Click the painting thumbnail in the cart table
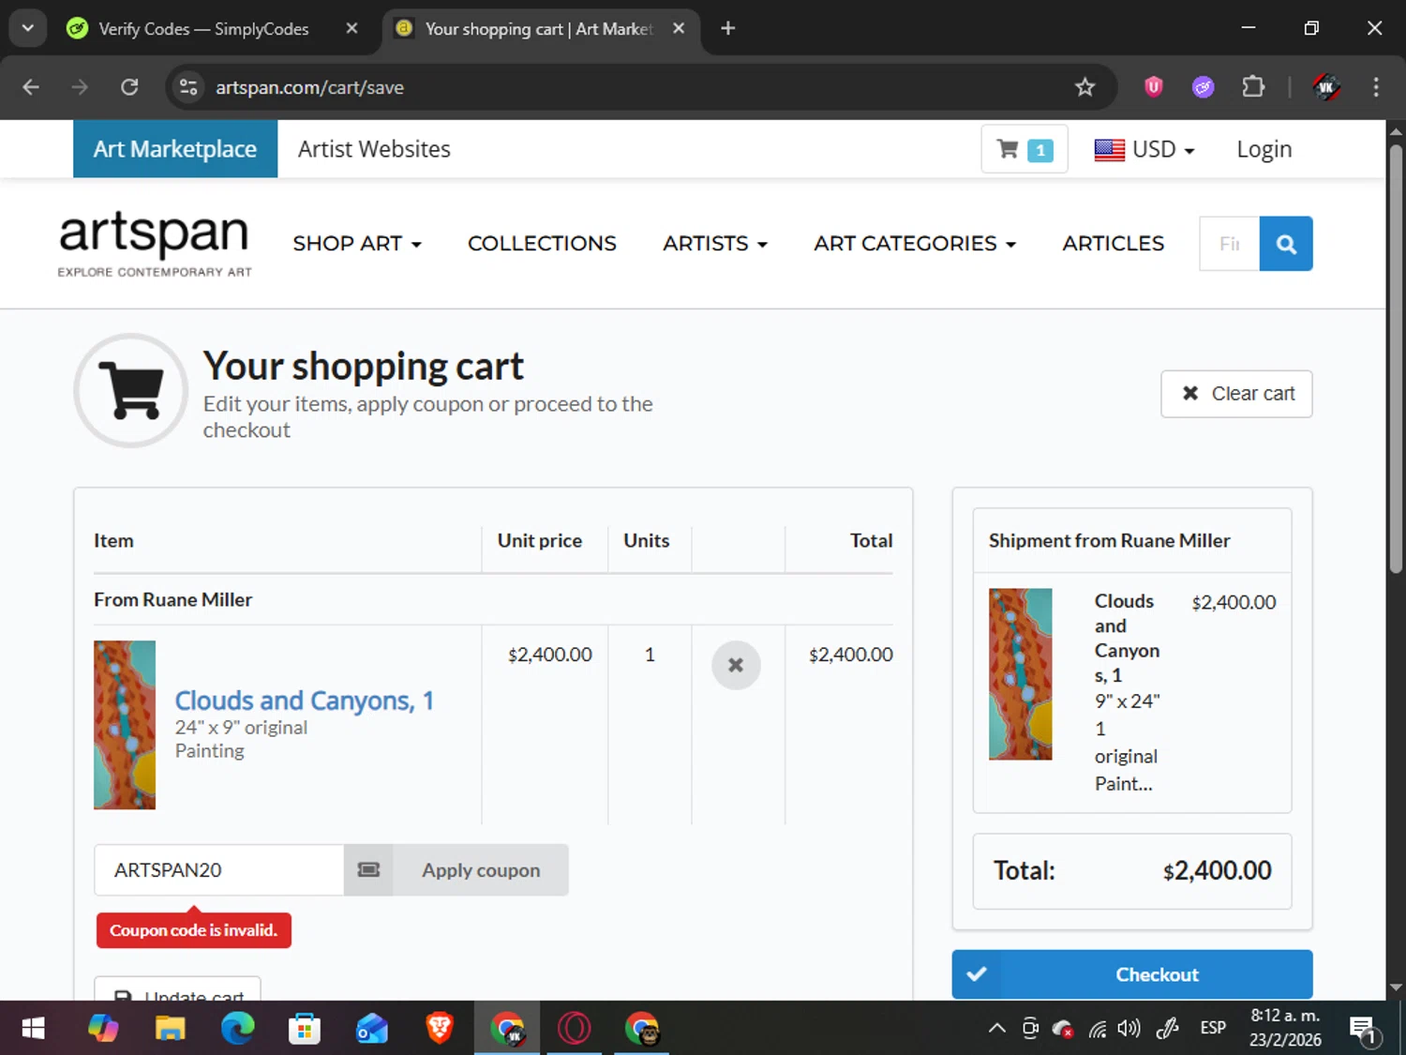The height and width of the screenshot is (1055, 1406). point(125,725)
